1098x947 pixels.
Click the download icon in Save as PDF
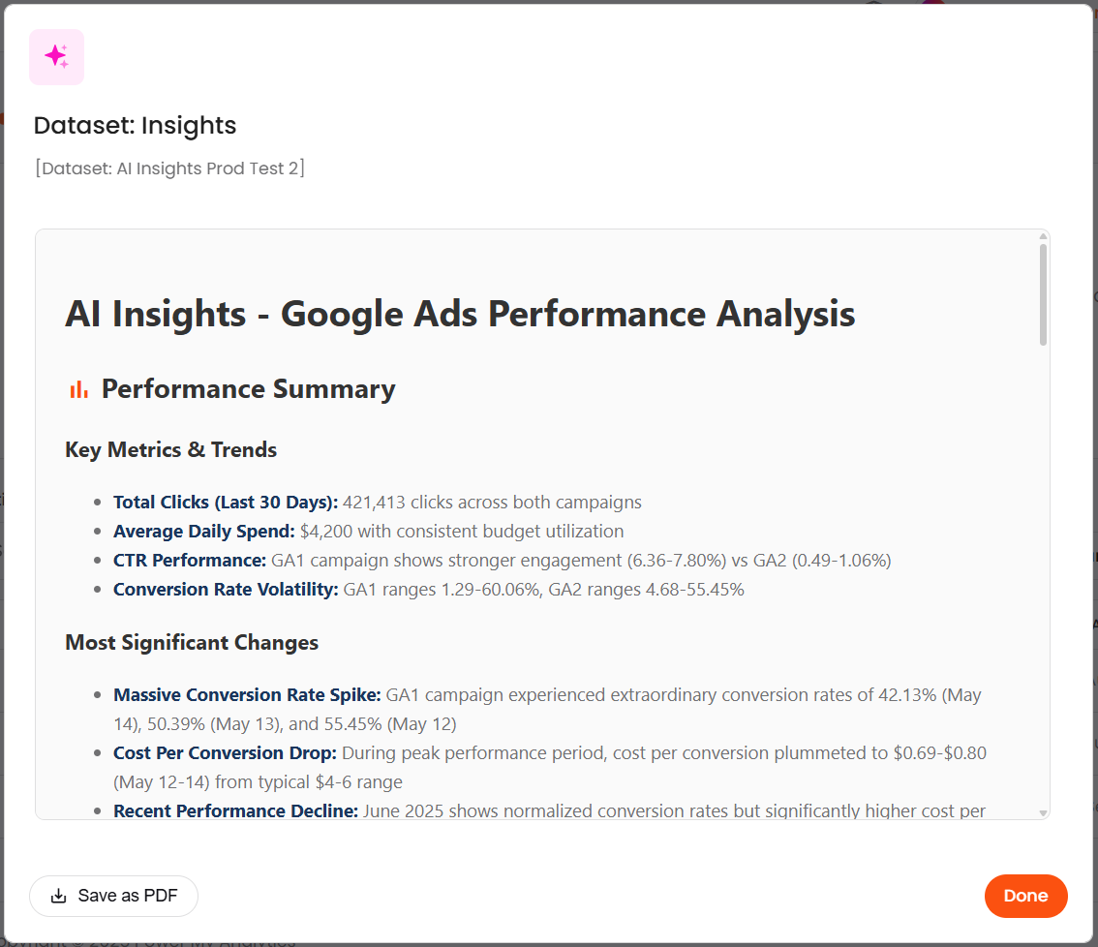[x=59, y=896]
